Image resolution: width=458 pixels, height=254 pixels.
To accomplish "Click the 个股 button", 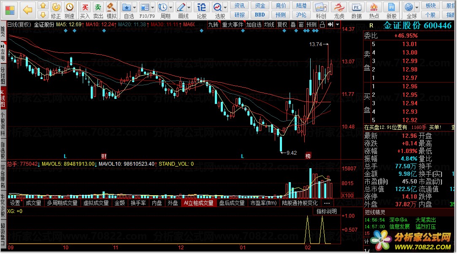I will coord(431,15).
